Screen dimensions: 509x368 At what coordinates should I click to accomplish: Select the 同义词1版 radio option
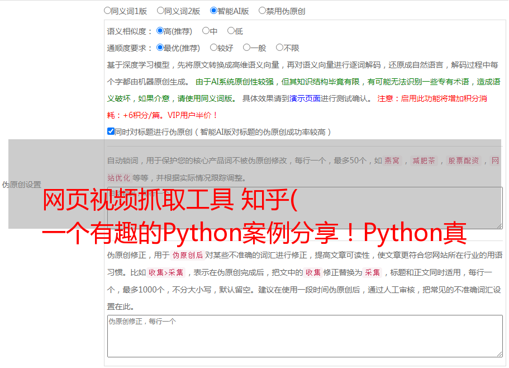pos(107,11)
